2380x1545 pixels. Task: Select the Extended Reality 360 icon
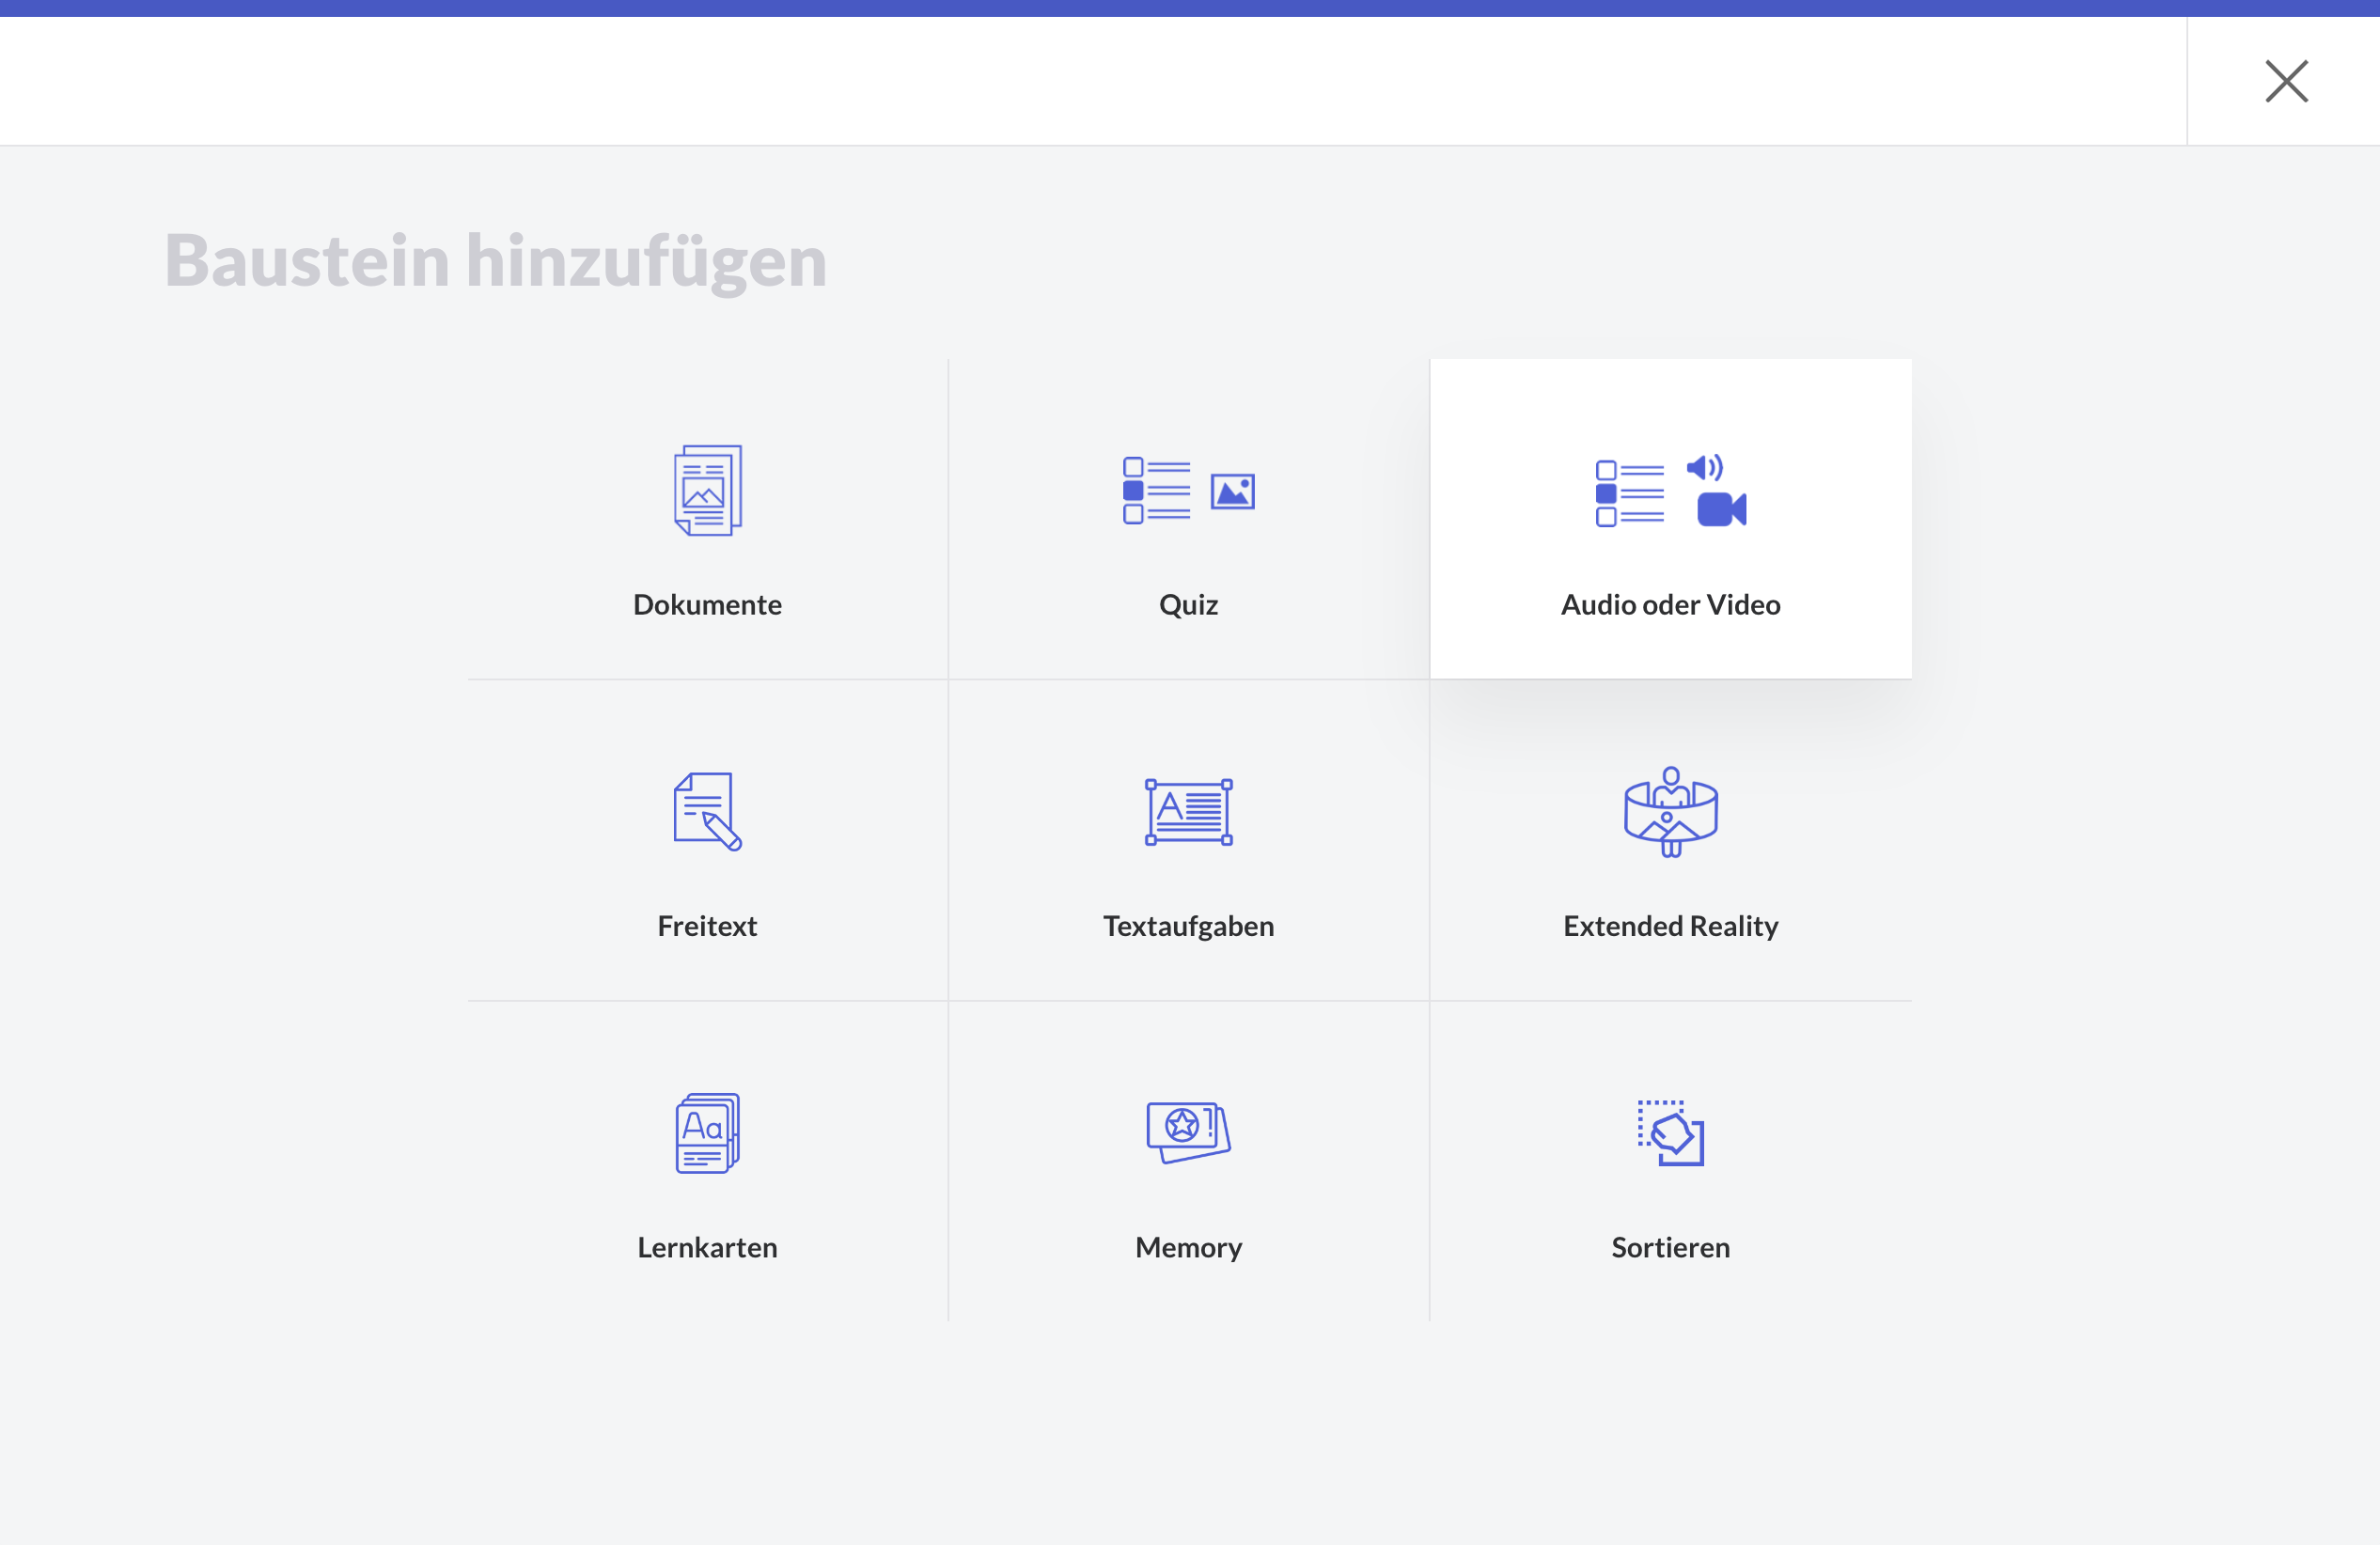click(x=1670, y=811)
